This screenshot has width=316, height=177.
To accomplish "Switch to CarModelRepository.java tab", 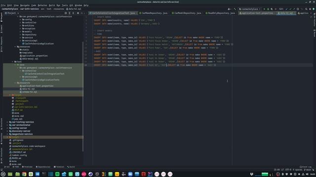I will coord(188,13).
